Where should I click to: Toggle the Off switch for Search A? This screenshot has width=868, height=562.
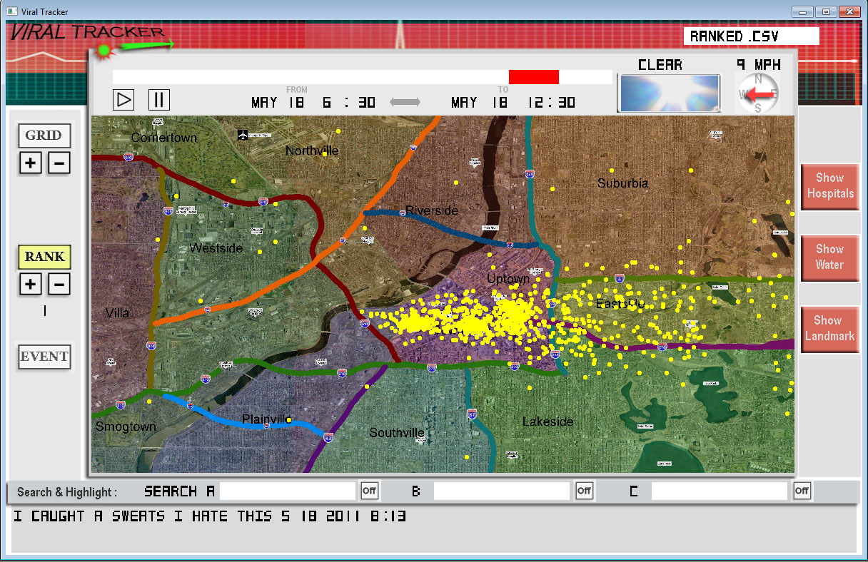[369, 491]
